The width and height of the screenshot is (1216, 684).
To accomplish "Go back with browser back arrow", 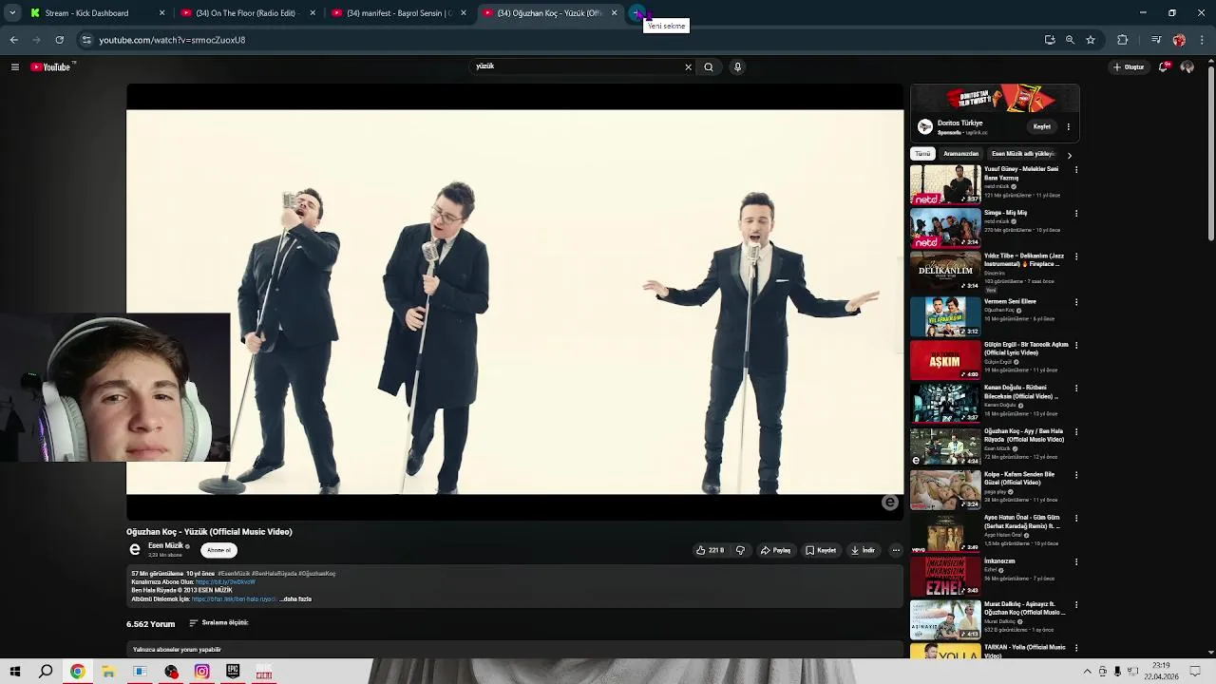I will 13,40.
